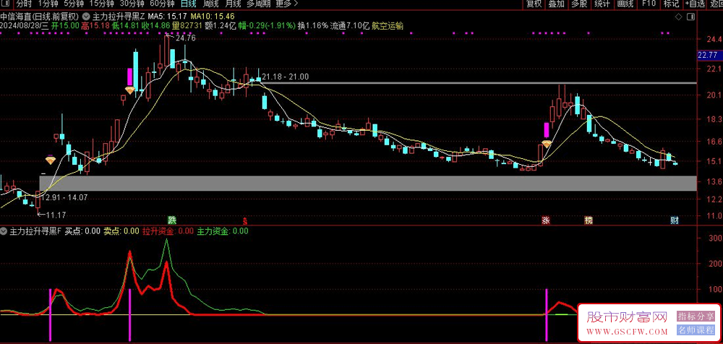Select the 周线 weekly period tab
This screenshot has width=723, height=344.
211,4
